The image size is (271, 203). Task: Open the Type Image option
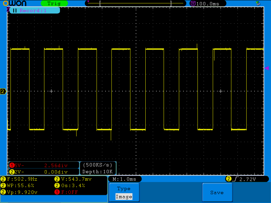coord(124,193)
